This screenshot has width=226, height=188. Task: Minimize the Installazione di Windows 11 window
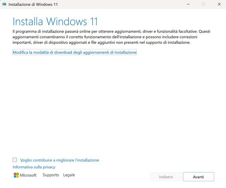(x=188, y=4)
